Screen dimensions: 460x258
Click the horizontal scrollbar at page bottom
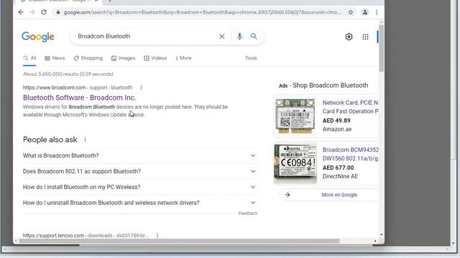click(179, 241)
